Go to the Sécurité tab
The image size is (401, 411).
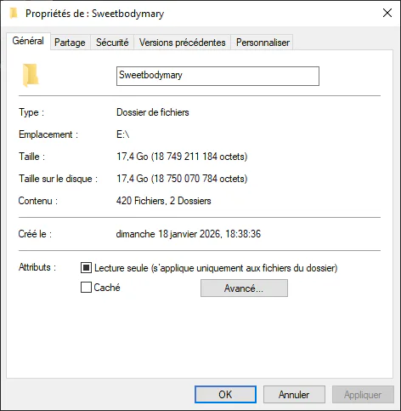tap(112, 43)
